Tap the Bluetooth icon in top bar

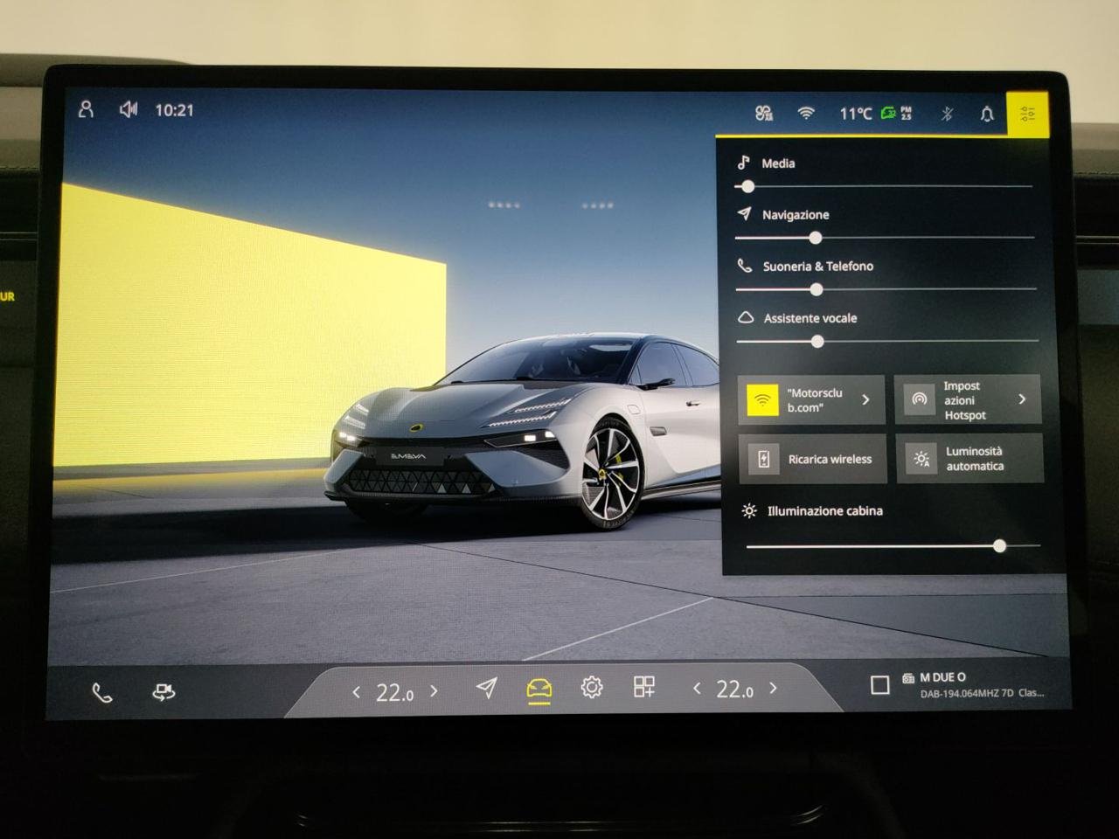(x=947, y=114)
